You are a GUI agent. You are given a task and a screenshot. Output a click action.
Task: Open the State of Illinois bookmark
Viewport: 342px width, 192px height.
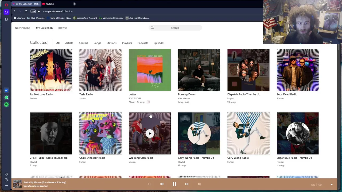[x=59, y=18]
